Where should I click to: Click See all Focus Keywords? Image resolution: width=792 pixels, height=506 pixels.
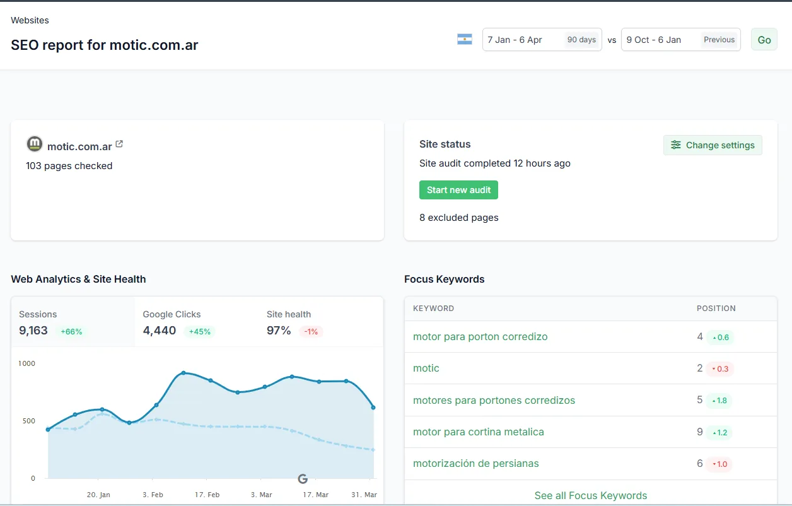[x=591, y=495]
